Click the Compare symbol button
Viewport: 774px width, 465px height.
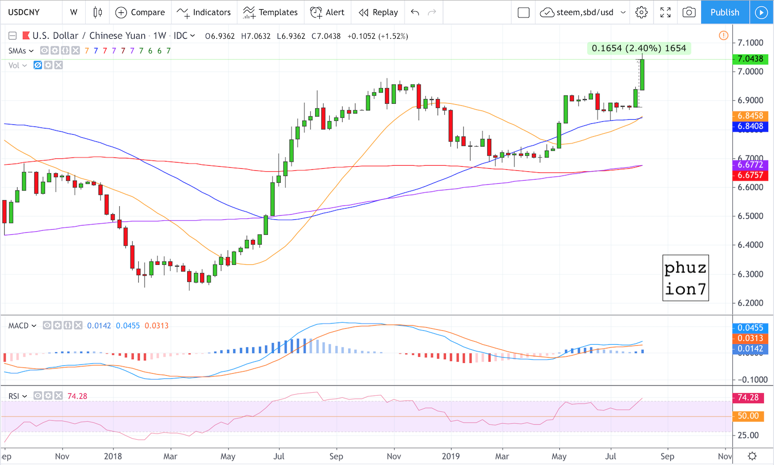(x=140, y=12)
